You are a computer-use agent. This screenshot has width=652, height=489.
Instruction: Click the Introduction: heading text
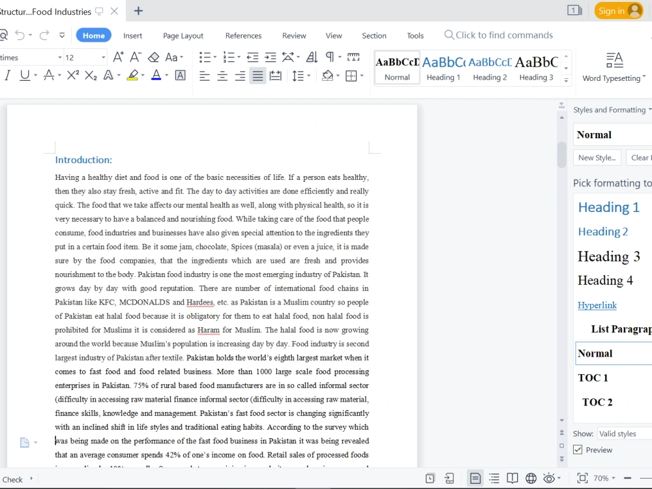[83, 160]
